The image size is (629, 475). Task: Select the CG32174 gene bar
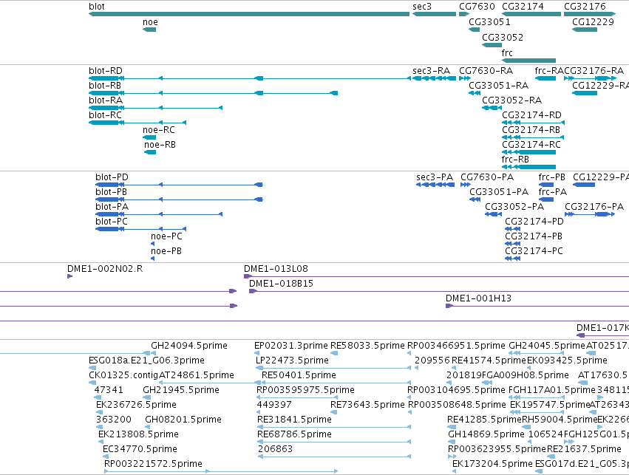coord(531,14)
